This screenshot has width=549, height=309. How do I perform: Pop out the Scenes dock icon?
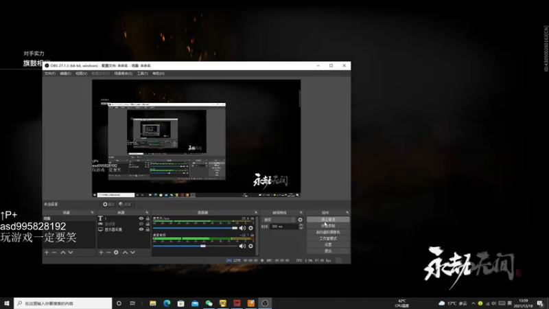point(93,212)
